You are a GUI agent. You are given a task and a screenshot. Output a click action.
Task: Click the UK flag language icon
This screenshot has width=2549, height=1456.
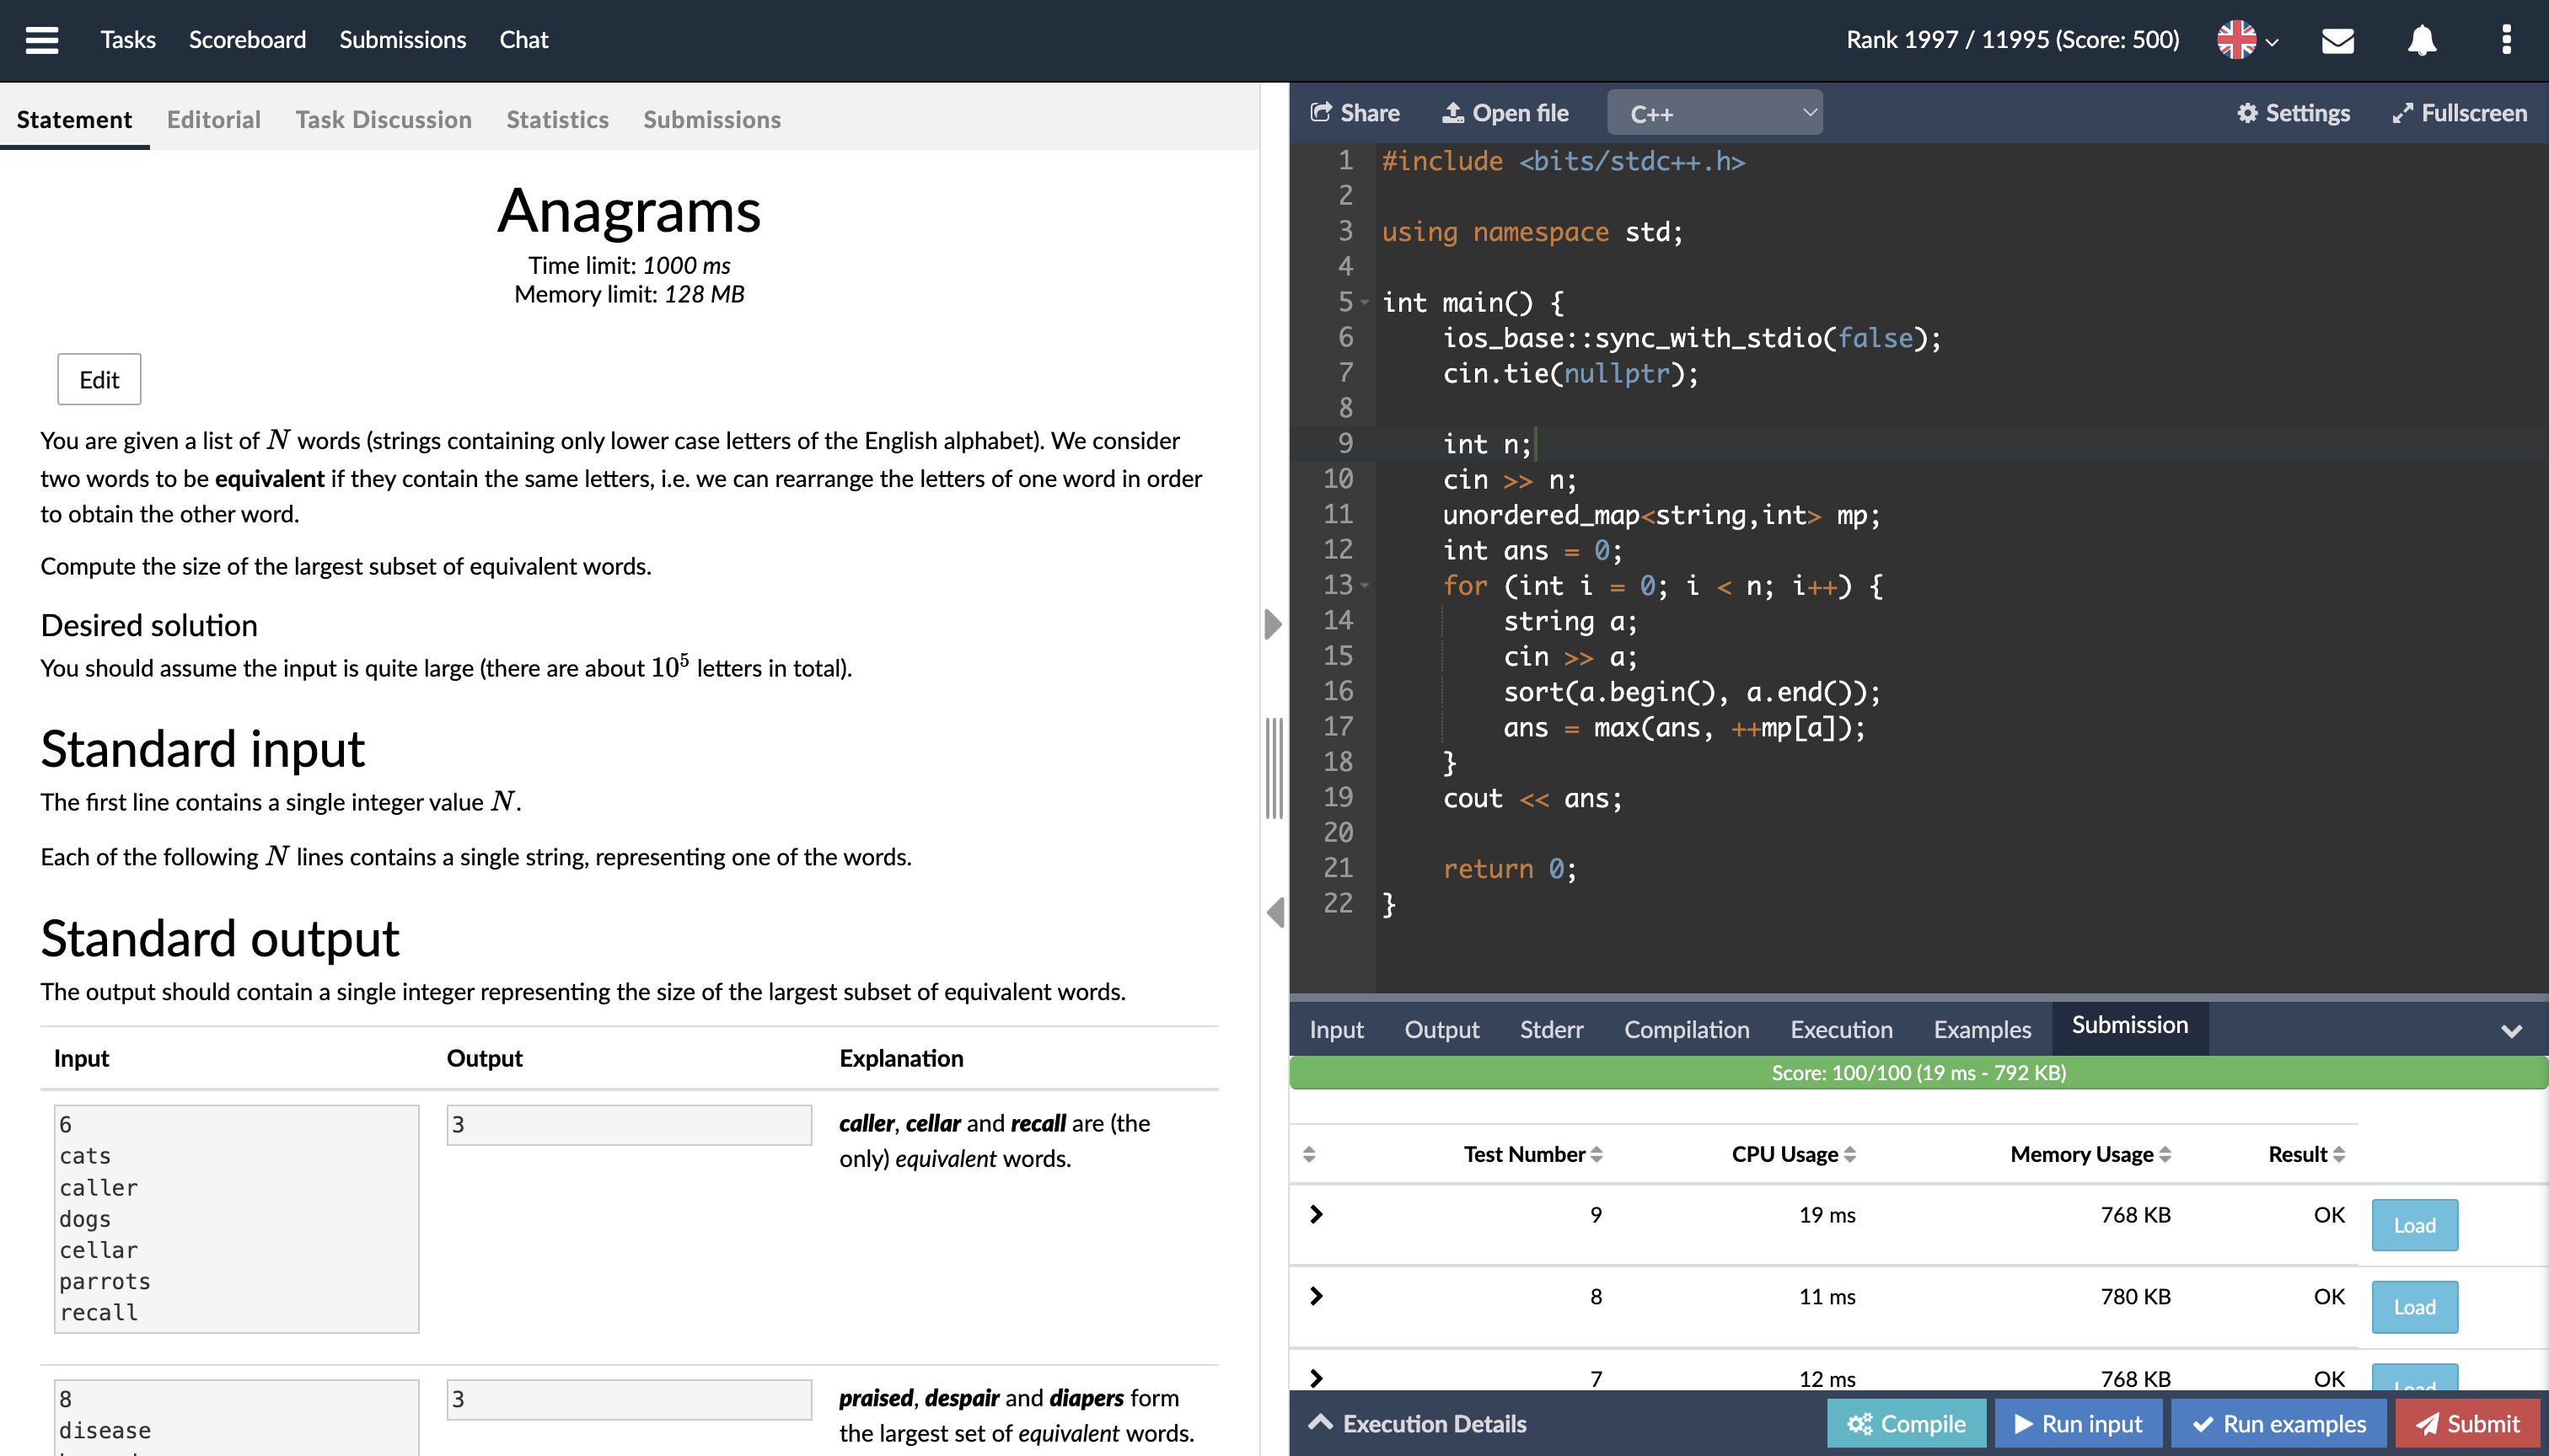(2236, 40)
